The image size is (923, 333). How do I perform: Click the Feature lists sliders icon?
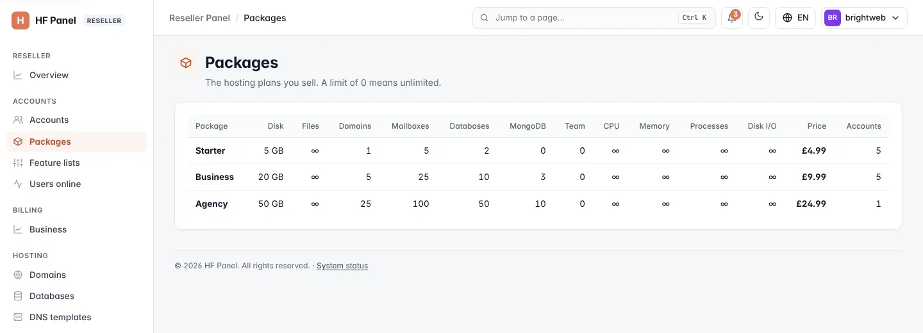point(18,163)
